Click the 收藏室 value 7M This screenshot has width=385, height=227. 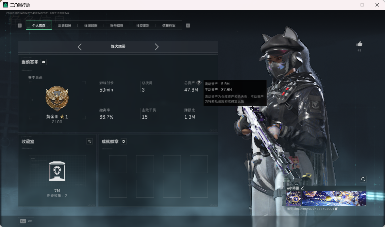pos(57,191)
